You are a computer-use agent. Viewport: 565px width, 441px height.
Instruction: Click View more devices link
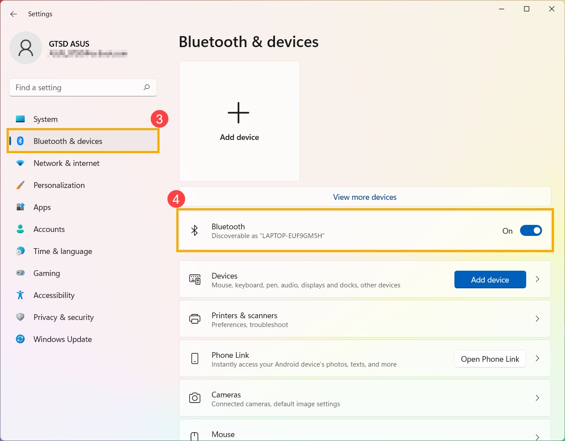365,197
